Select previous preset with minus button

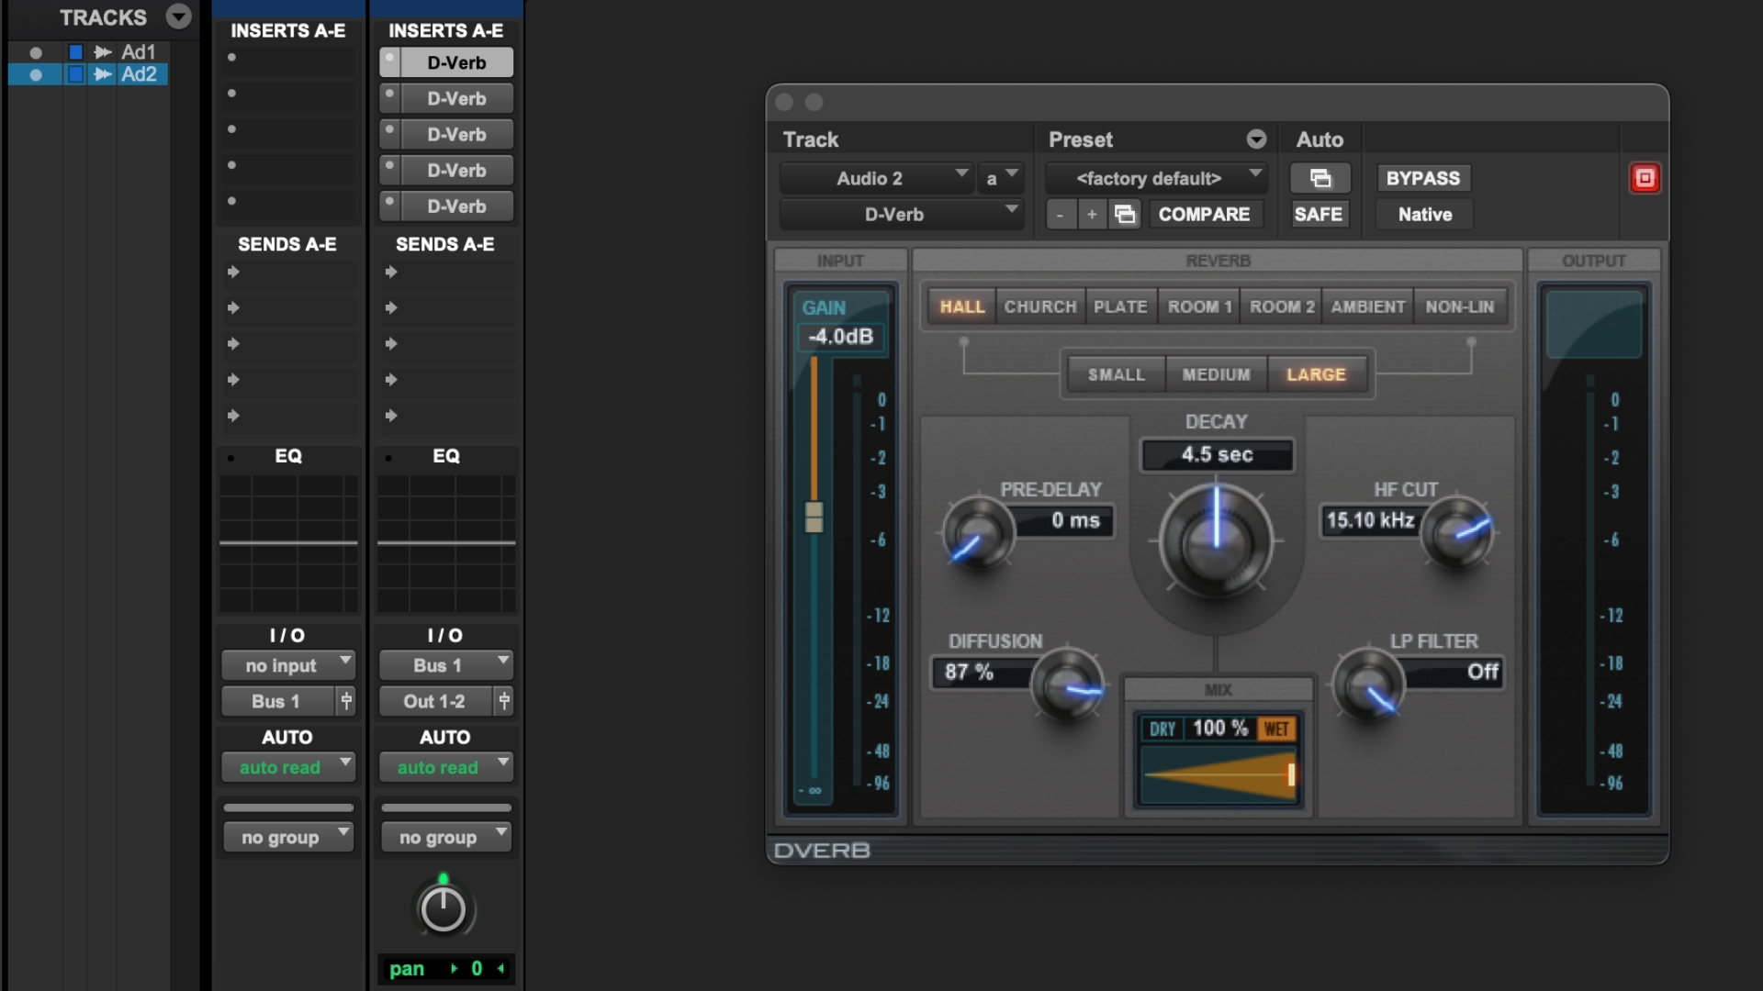1061,215
